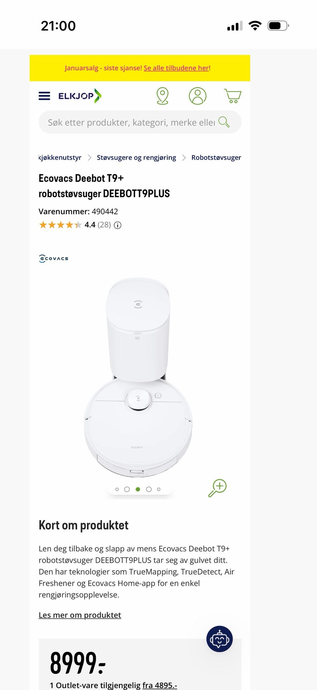
Task: Select the fifth image carousel dot
Action: point(159,489)
